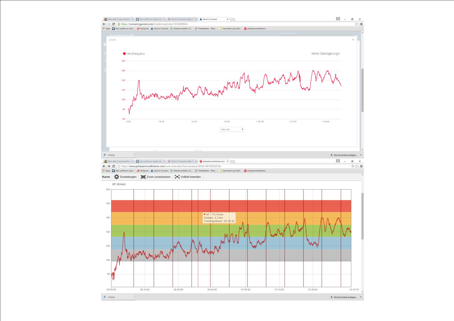
Task: Expand rc3.png download options in Garmin window
Action: click(134, 155)
